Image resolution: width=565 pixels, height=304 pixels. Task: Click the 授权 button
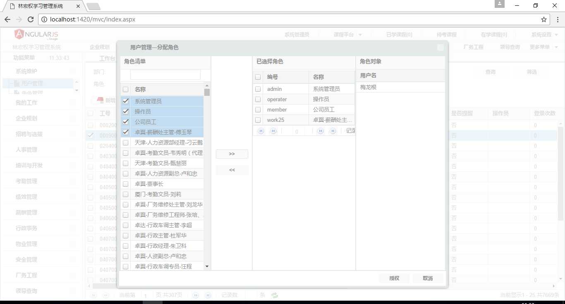point(394,278)
